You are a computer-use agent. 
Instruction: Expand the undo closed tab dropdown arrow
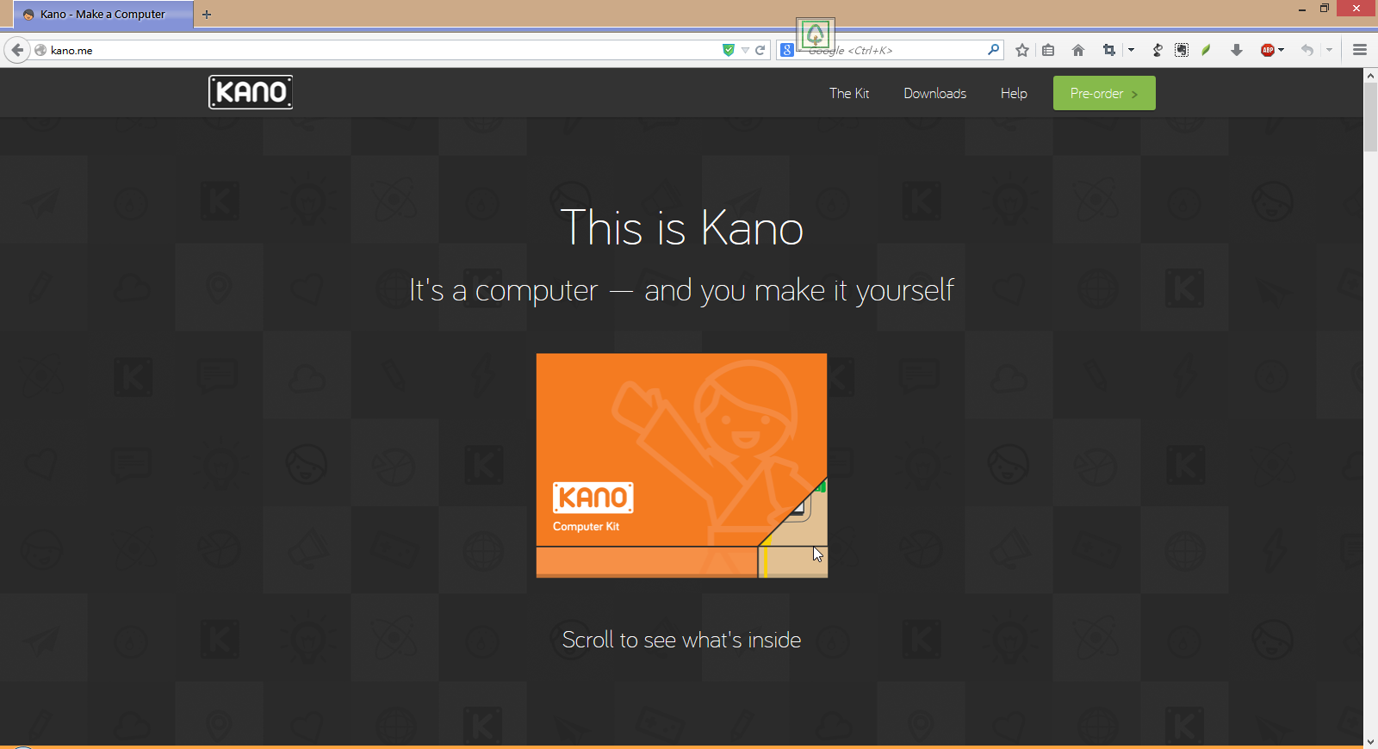pos(1329,50)
